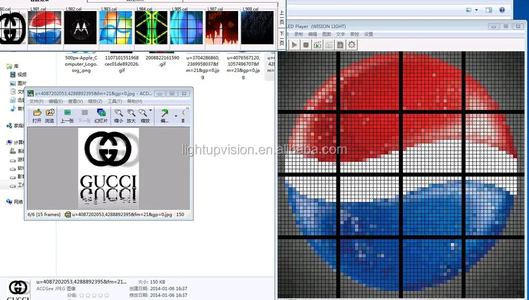Click Stop in LED Player toolbar
The height and width of the screenshot is (300, 529).
(306, 44)
